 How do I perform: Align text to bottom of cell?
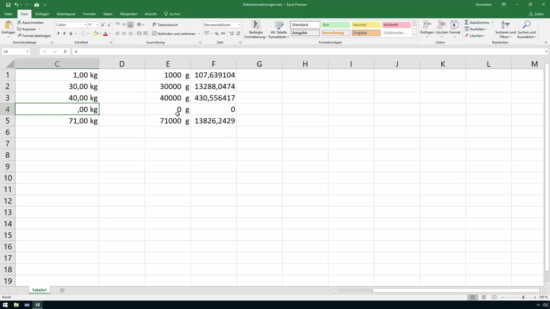pos(130,25)
